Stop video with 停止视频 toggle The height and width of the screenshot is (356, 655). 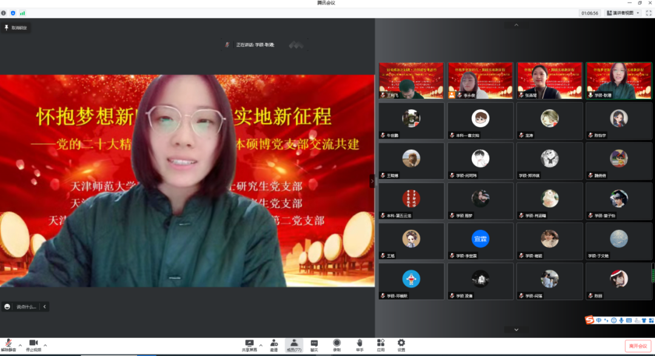click(x=33, y=344)
